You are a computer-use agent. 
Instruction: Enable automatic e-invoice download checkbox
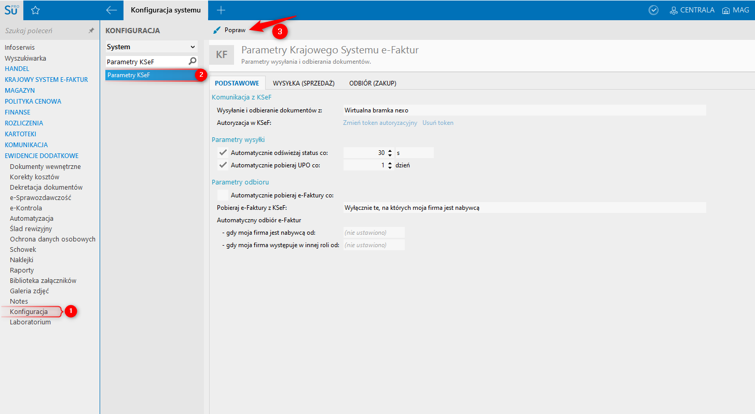pyautogui.click(x=223, y=195)
